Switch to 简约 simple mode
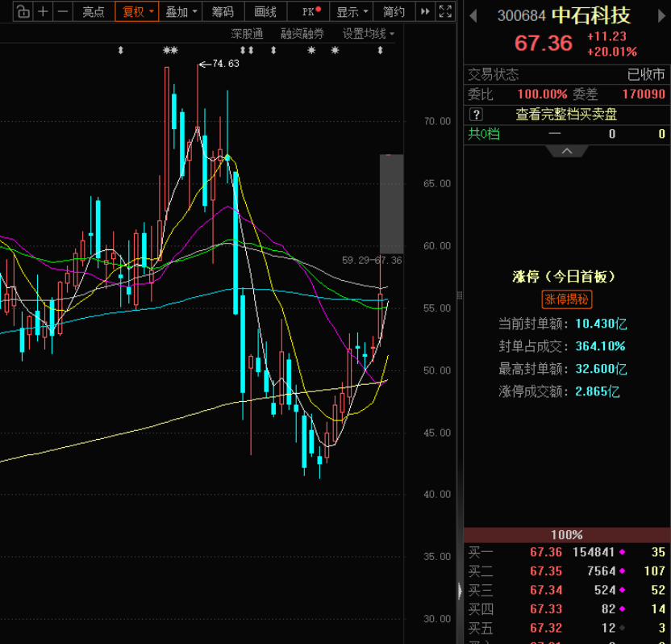 pyautogui.click(x=394, y=11)
